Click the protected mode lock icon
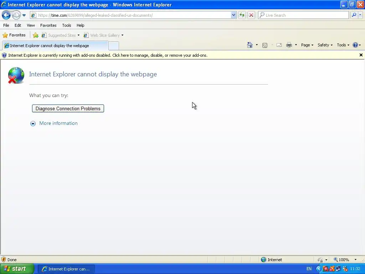The width and height of the screenshot is (365, 274). tap(320, 260)
